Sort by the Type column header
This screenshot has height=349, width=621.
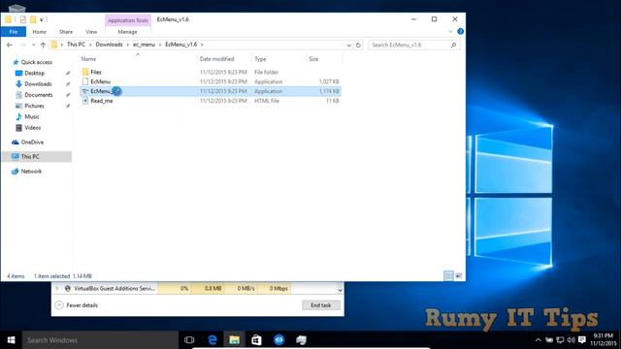tap(260, 59)
